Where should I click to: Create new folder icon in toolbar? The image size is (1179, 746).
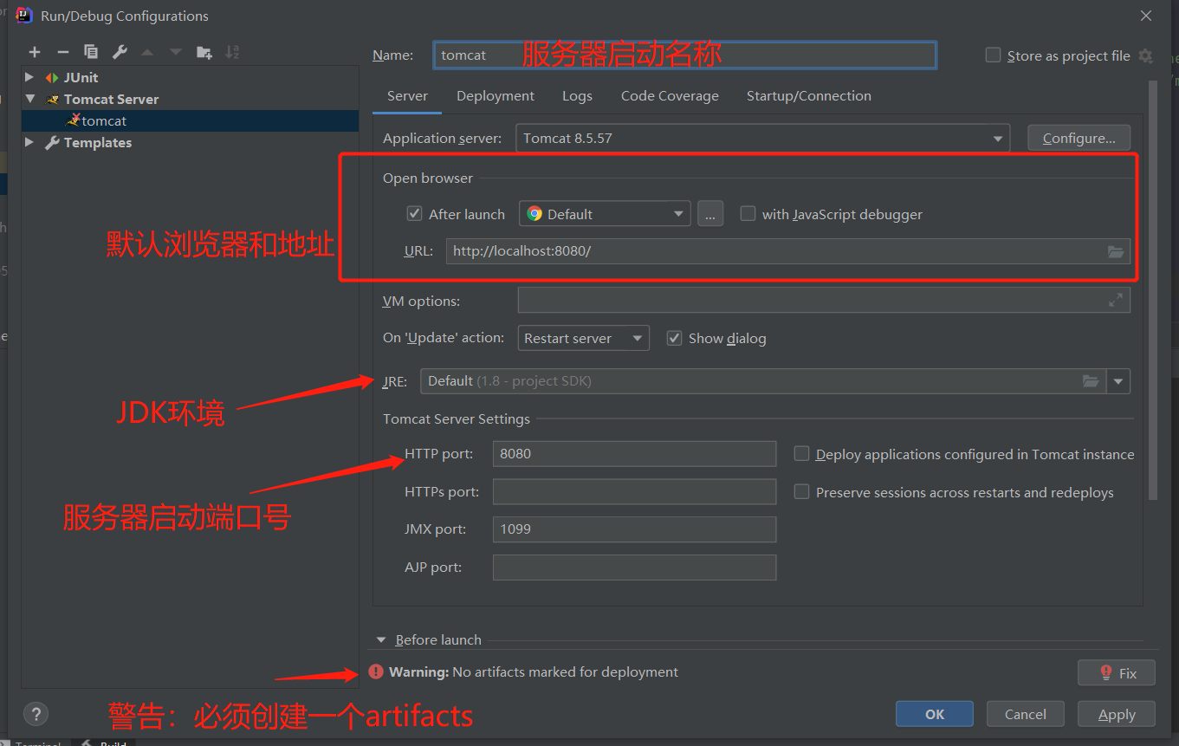click(x=204, y=52)
